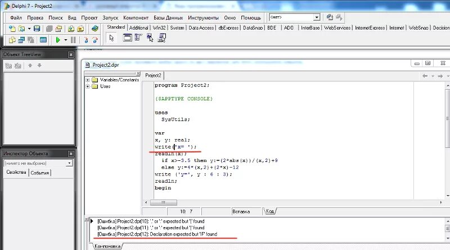Open the Запуск menu
Screen dimensions: 450x250
point(110,18)
